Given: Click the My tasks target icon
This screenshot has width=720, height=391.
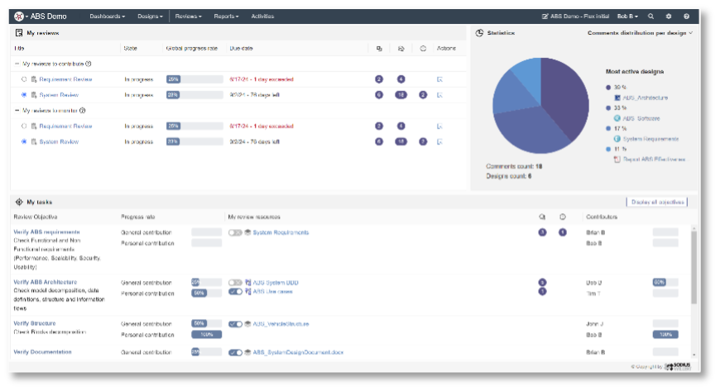Looking at the screenshot, I should (19, 202).
